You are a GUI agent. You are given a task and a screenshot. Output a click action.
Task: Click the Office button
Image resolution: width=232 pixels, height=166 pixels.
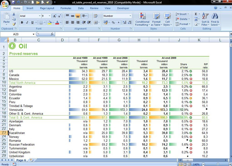5,4
